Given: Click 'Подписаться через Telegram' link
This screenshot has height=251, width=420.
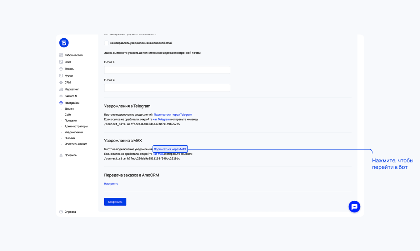Looking at the screenshot, I should coord(173,115).
